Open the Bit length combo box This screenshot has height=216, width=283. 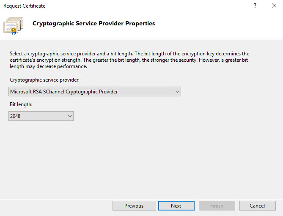41,116
